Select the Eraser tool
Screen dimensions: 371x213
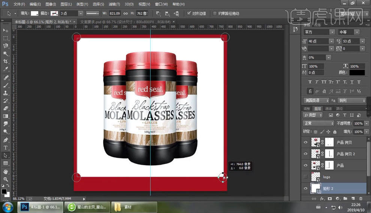(6, 108)
